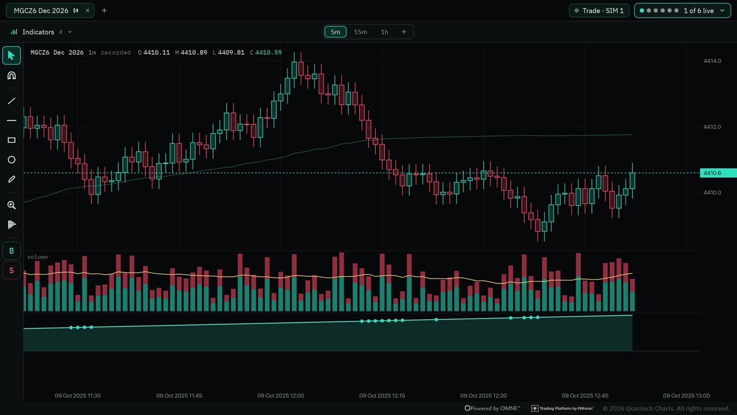Click the 4414.0 price axis label
Viewport: 737px width, 415px height.
pos(712,61)
